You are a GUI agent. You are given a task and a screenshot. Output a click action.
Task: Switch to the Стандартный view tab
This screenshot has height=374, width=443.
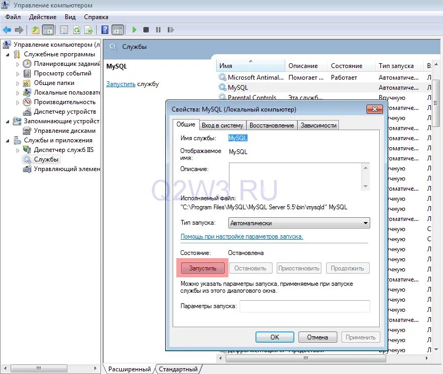pos(178,369)
